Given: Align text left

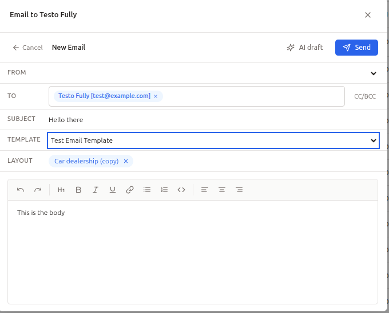Looking at the screenshot, I should click(x=204, y=190).
